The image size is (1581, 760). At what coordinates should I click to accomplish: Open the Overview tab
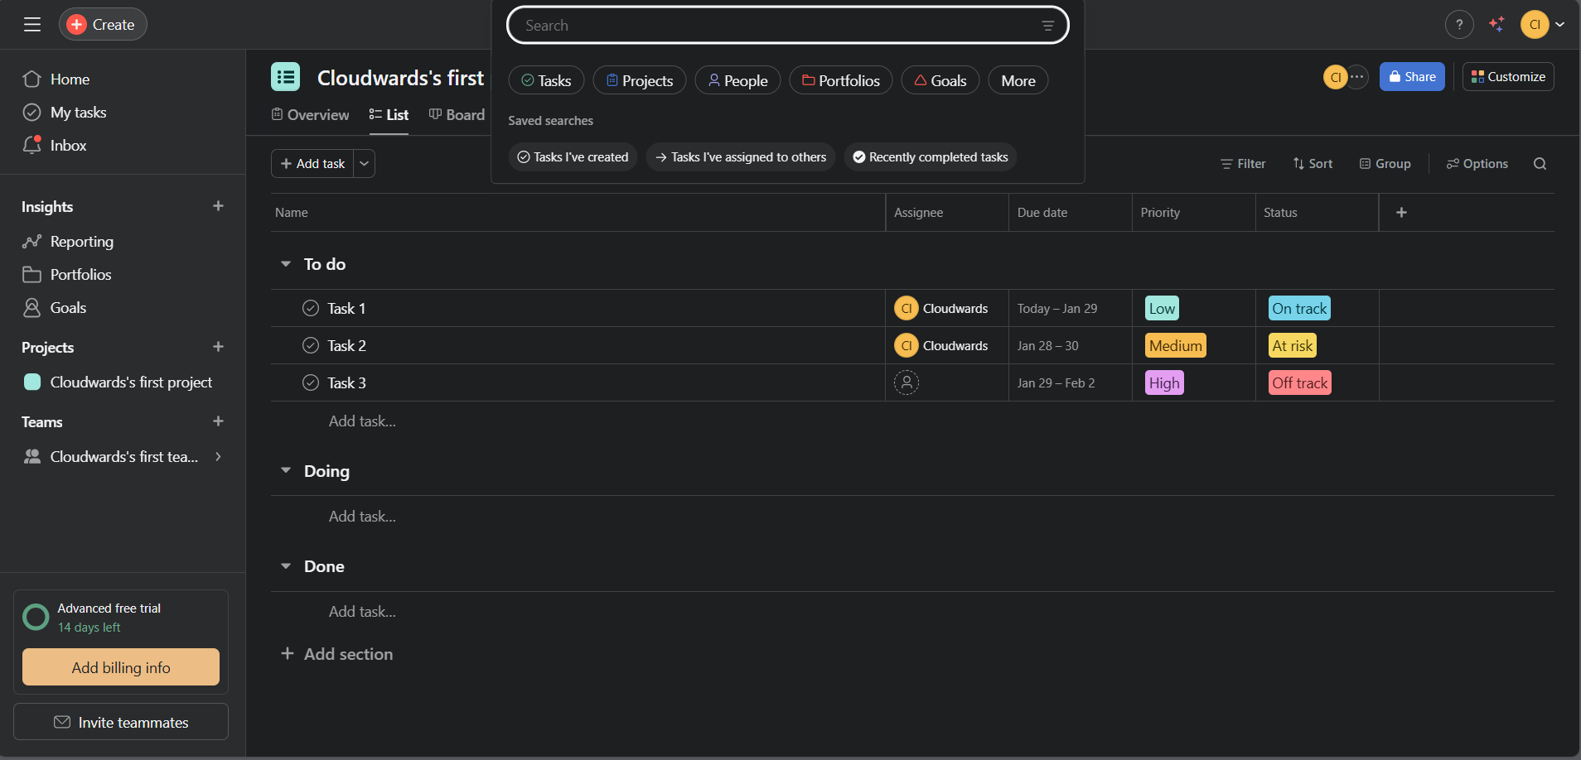[x=311, y=115]
